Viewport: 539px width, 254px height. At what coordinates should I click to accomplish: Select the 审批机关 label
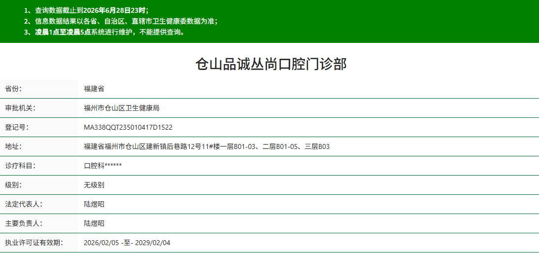pos(20,108)
